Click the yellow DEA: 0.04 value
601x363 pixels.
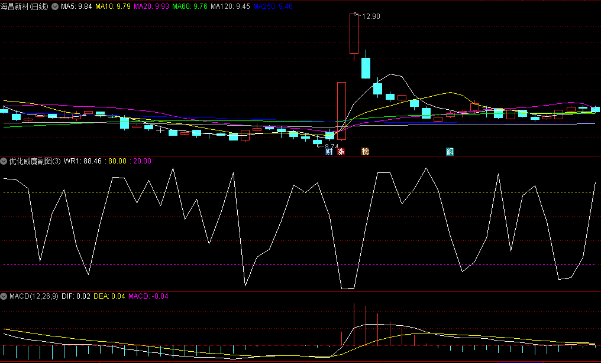pyautogui.click(x=109, y=296)
